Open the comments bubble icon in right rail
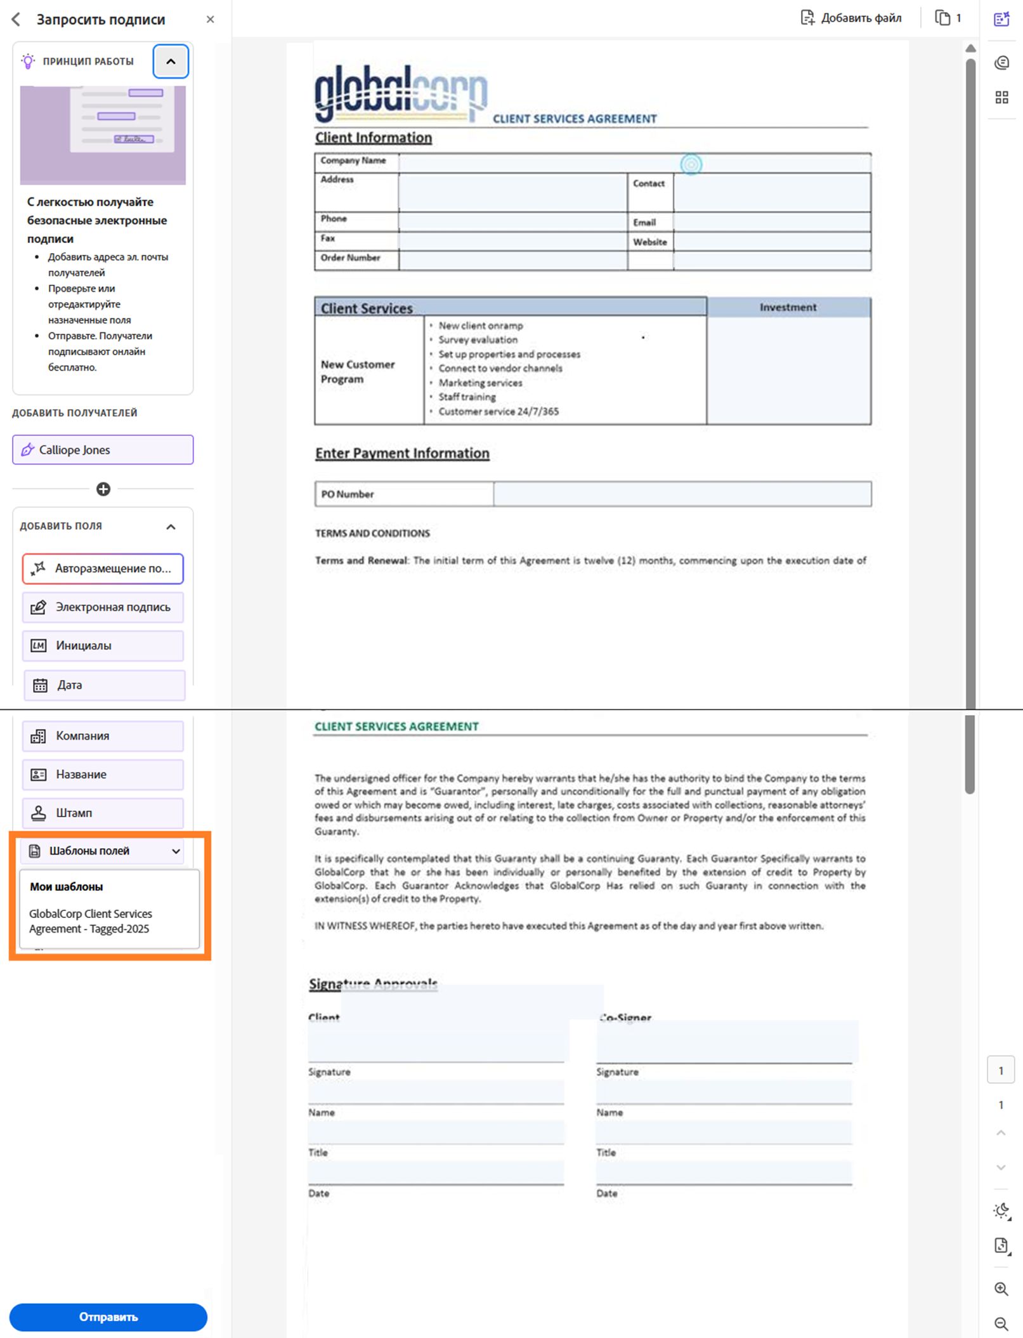 (1001, 63)
